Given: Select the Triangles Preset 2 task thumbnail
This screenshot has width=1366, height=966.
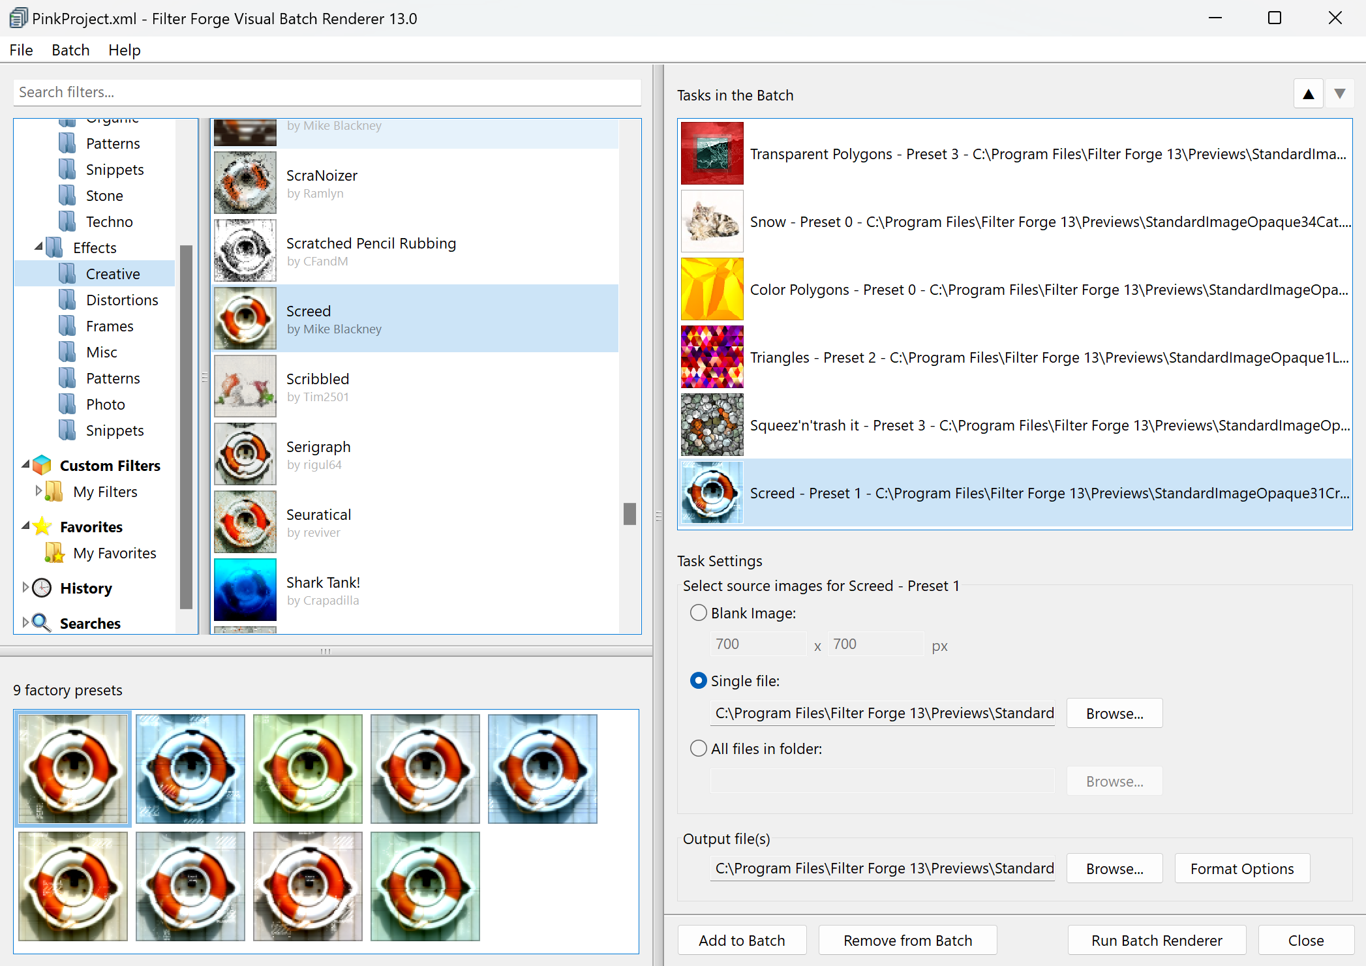Looking at the screenshot, I should (x=712, y=357).
